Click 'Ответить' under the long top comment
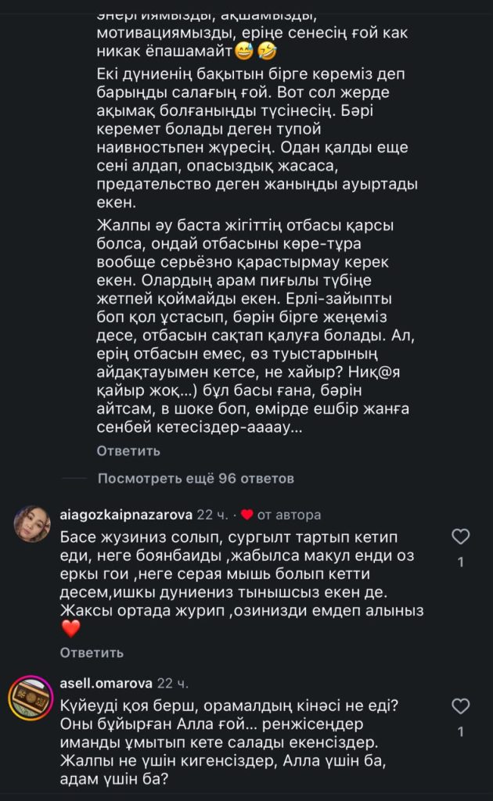 tap(128, 451)
